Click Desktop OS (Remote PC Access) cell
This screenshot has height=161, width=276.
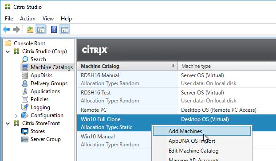click(x=219, y=110)
